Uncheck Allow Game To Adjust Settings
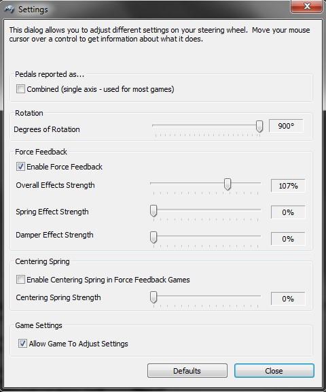Image resolution: width=326 pixels, height=392 pixels. click(22, 343)
